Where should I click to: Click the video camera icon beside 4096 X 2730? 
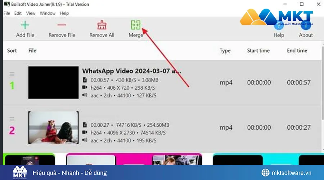(x=85, y=132)
